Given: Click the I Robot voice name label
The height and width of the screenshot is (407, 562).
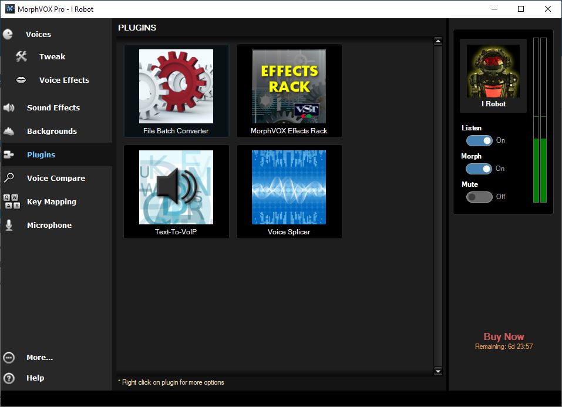Looking at the screenshot, I should (x=493, y=104).
